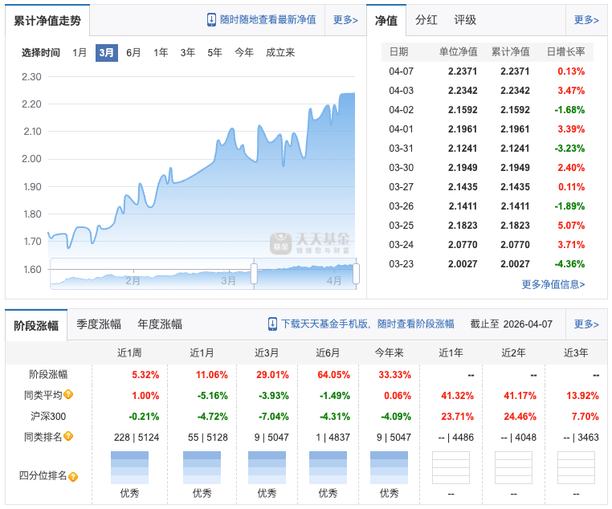Click the phone icon beside 下载天天基金手机版
The image size is (612, 509).
(272, 324)
